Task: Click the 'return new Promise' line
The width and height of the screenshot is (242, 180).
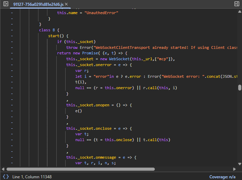Action: (x=92, y=53)
